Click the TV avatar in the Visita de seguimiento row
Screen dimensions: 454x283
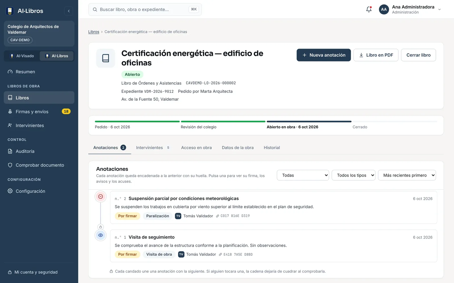181,254
